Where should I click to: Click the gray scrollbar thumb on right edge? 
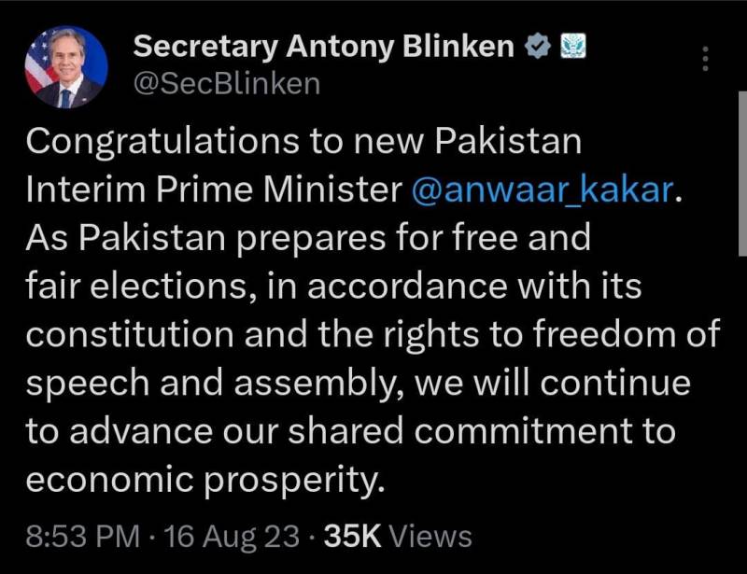[742, 174]
